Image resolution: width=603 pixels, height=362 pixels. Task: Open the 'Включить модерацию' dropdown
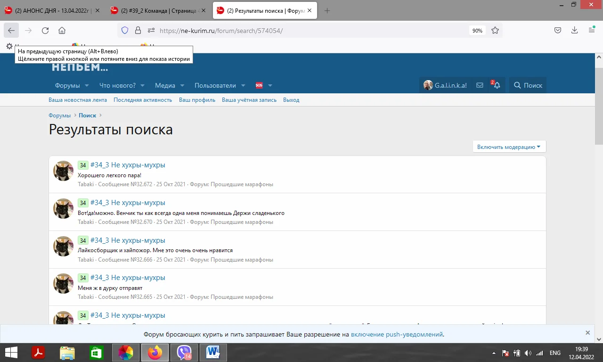click(509, 147)
